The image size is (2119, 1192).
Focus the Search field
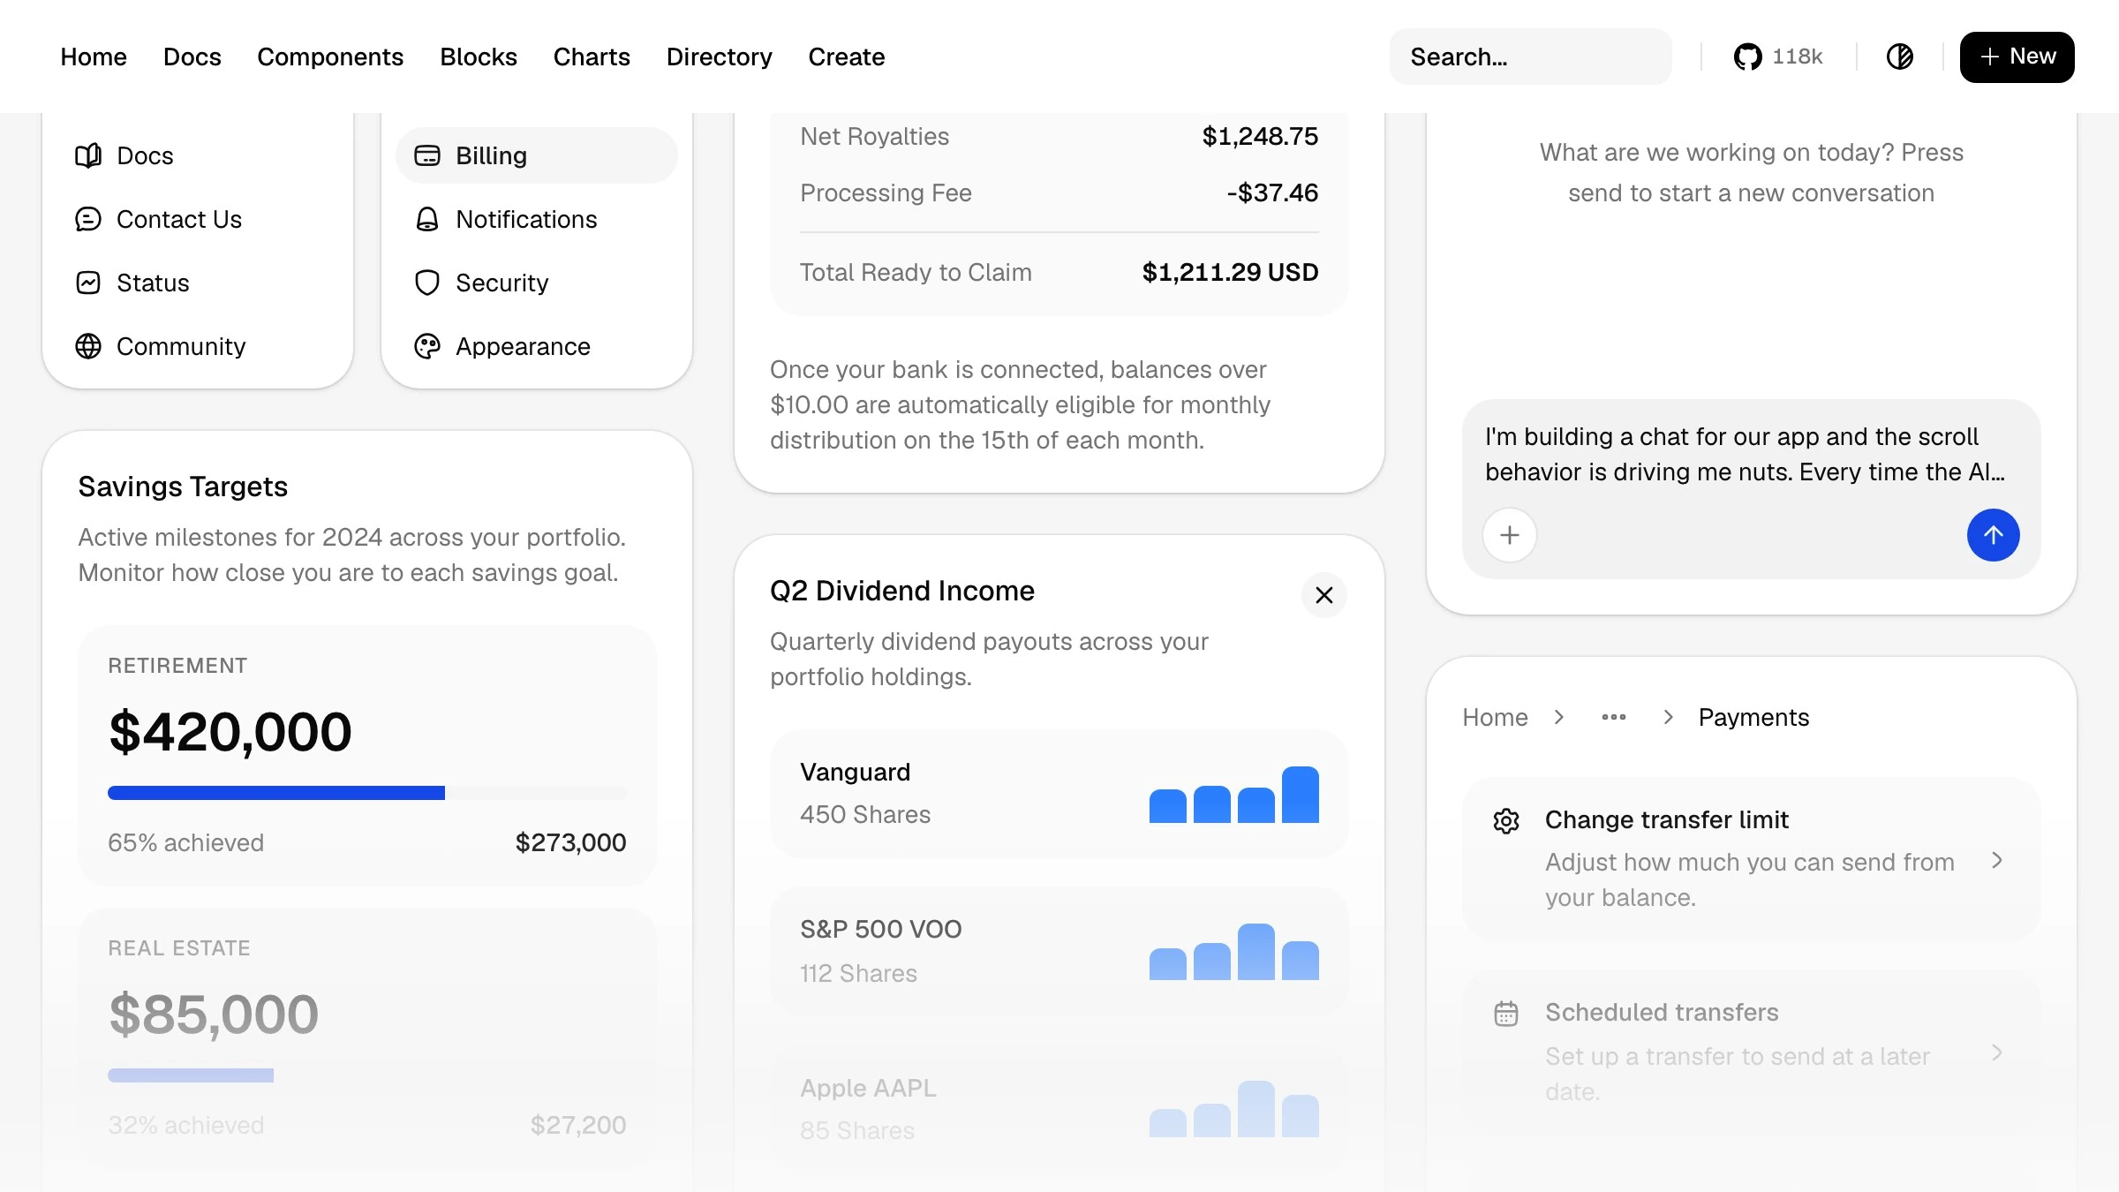pos(1530,57)
